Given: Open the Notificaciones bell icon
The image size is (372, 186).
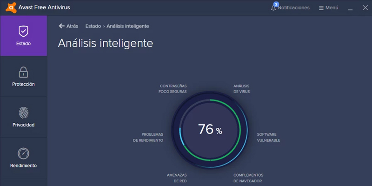Looking at the screenshot, I should click(x=273, y=8).
